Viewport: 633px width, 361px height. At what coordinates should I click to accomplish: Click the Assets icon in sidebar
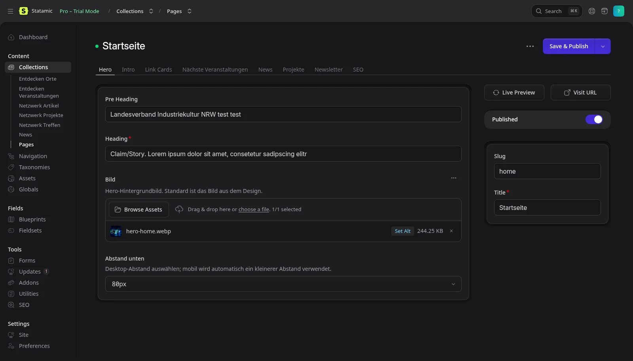[11, 178]
